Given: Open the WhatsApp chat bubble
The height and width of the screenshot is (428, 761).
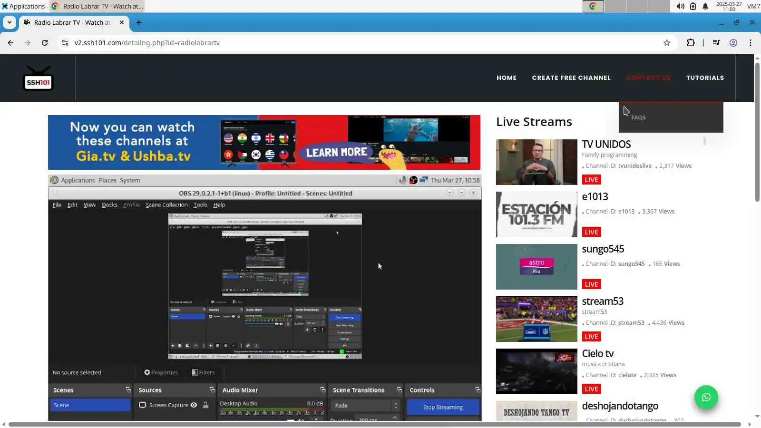Looking at the screenshot, I should [x=706, y=397].
